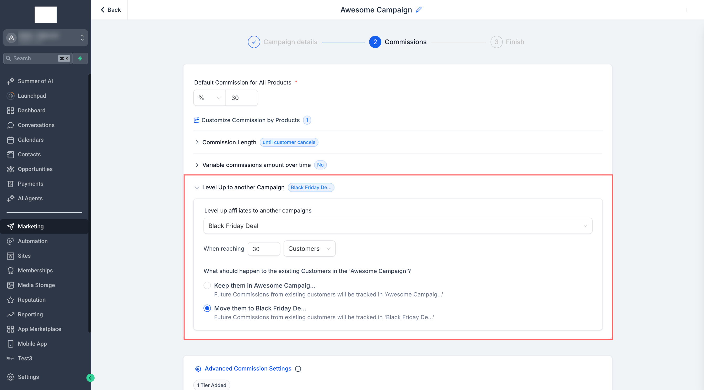
Task: Open the percent commission type dropdown
Action: (x=209, y=98)
